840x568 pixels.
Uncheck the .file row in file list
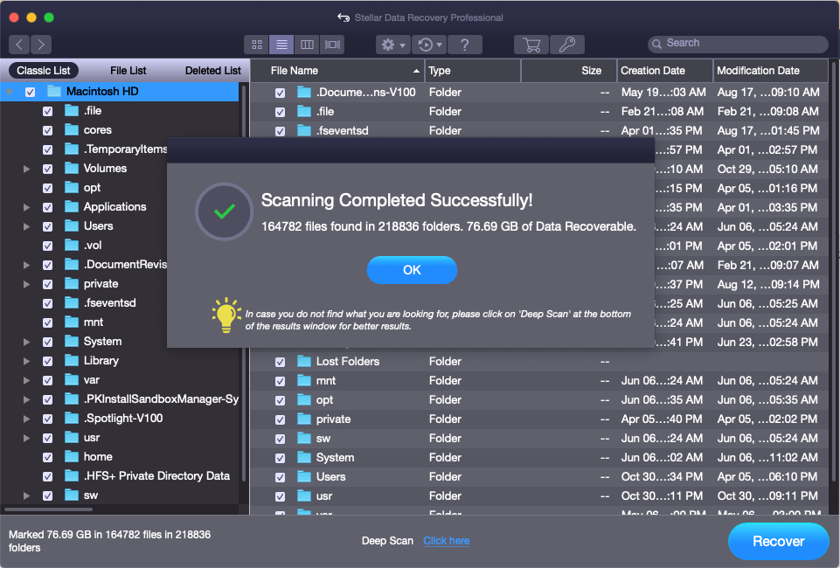coord(281,112)
